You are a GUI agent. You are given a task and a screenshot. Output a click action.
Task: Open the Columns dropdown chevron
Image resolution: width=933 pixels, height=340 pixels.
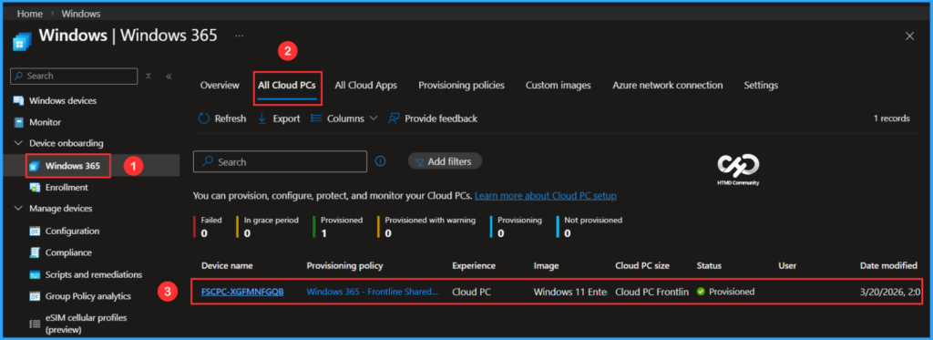click(x=374, y=118)
